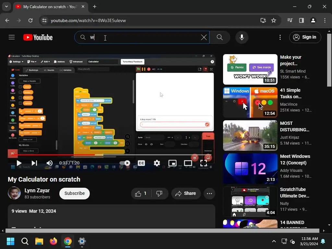This screenshot has height=249, width=332.
Task: View site information icon in address bar
Action: (44, 20)
